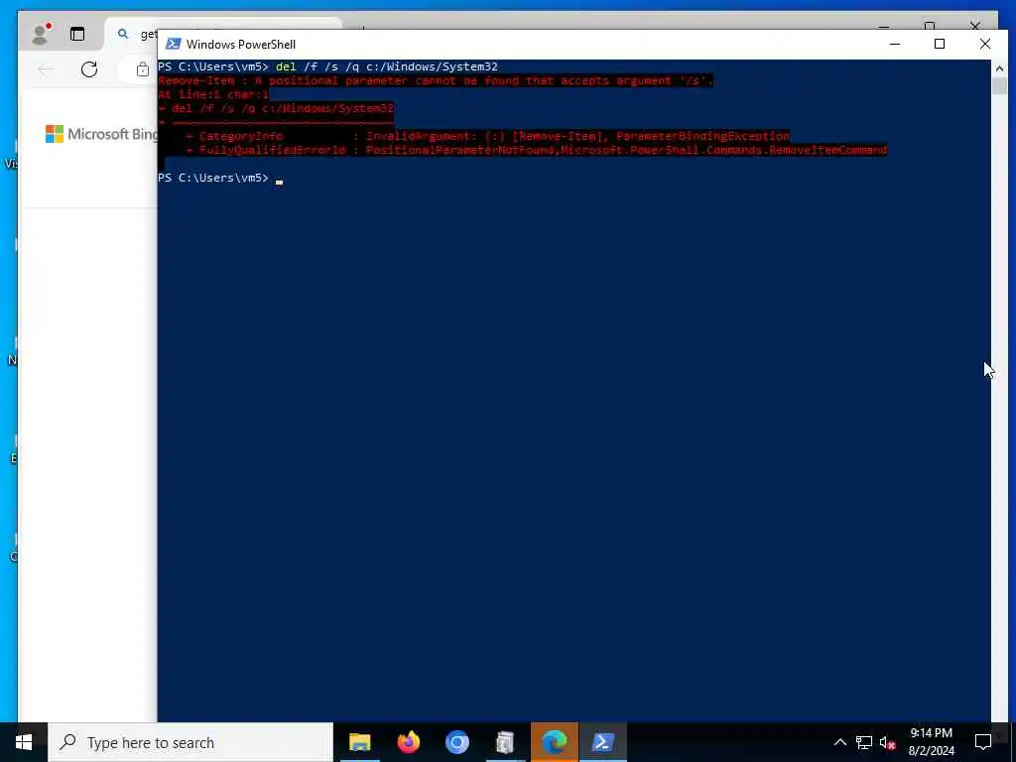Open the Edge tab actions menu icon
Image resolution: width=1016 pixels, height=762 pixels.
[x=77, y=34]
